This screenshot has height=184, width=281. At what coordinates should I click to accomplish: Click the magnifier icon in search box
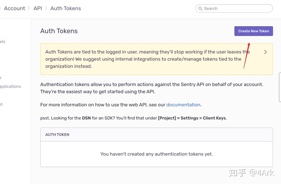click(200, 9)
